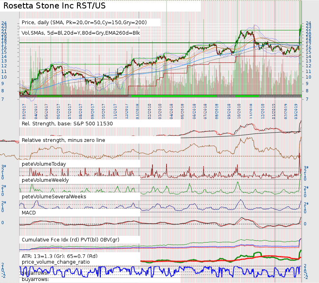
Task: Select the 12/2017 date axis label
Action: [x=127, y=112]
